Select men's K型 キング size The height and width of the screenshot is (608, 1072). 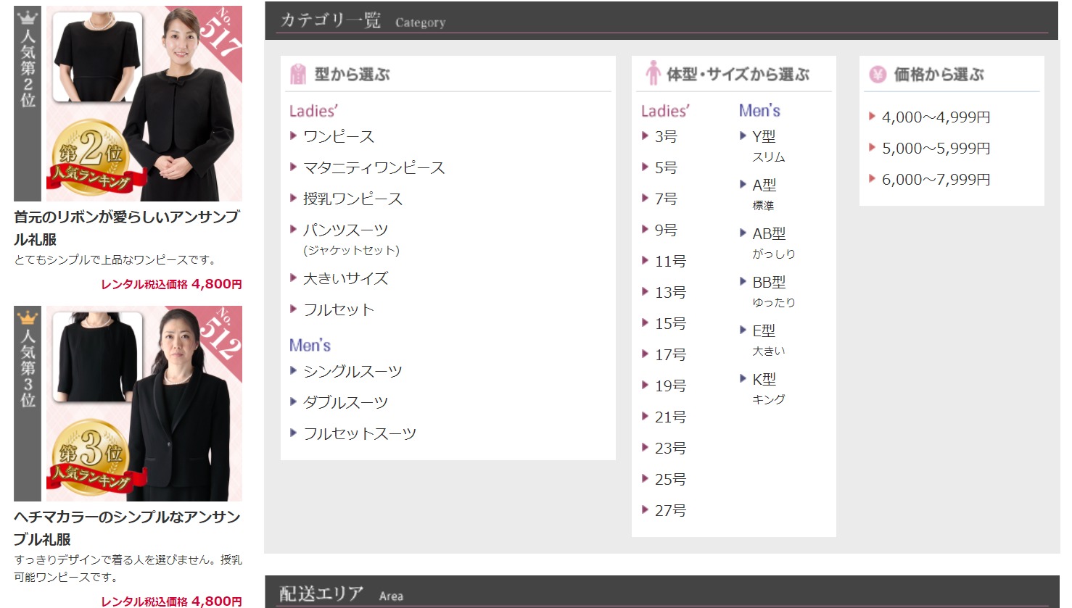764,379
